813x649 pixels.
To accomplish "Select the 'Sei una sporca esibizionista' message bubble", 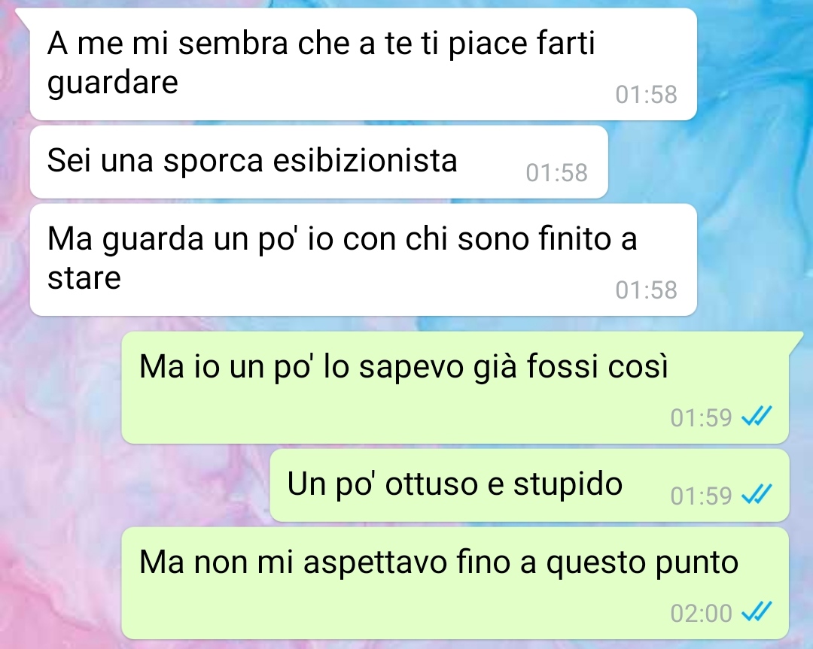I will pyautogui.click(x=319, y=162).
